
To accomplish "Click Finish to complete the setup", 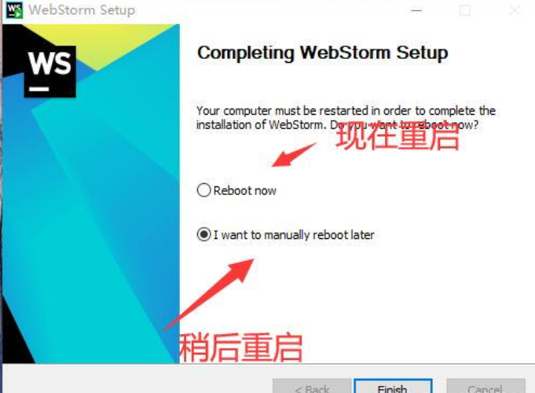I will 393,386.
